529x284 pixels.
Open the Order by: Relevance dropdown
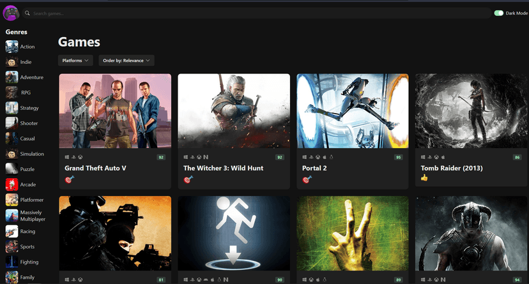point(126,61)
